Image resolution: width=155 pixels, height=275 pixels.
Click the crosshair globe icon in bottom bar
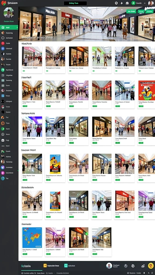(x=125, y=266)
